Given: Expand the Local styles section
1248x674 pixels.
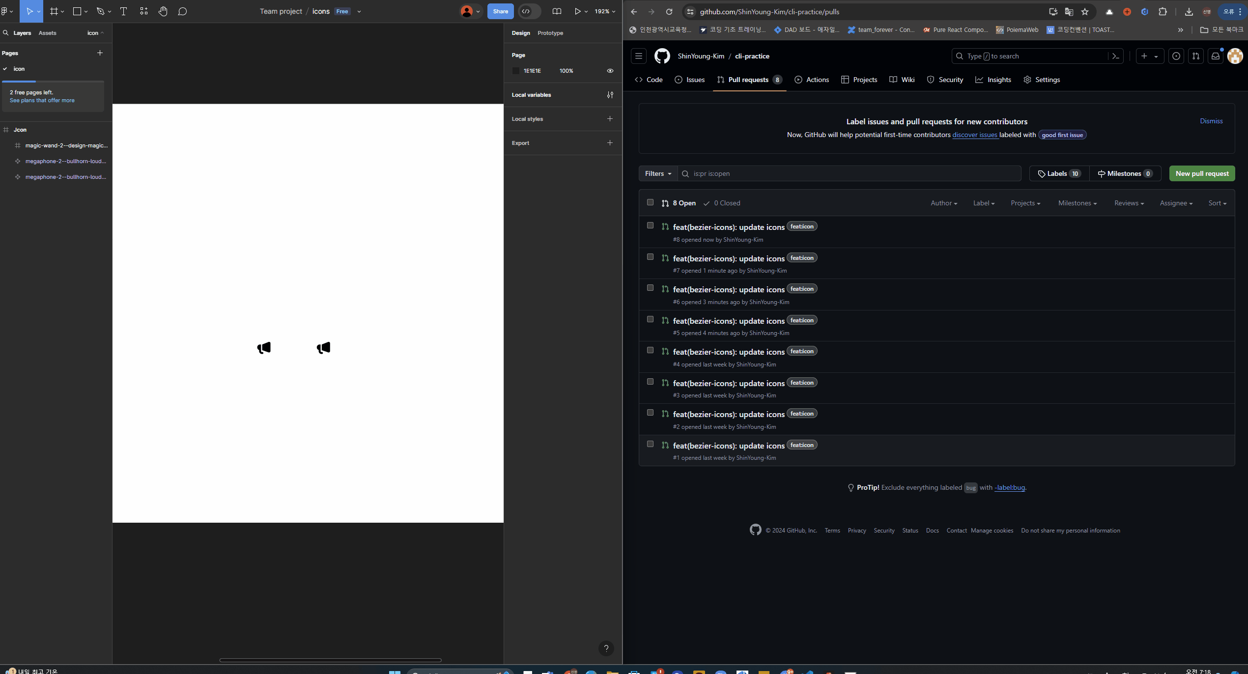Looking at the screenshot, I should (610, 119).
